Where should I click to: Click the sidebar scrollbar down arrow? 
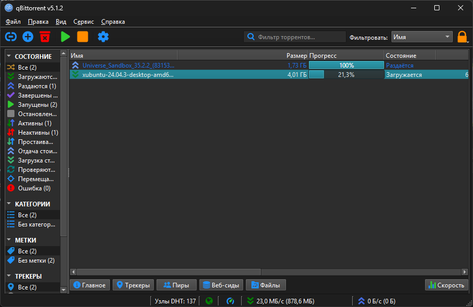pyautogui.click(x=64, y=290)
